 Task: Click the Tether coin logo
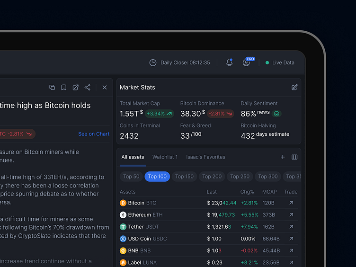(x=123, y=227)
